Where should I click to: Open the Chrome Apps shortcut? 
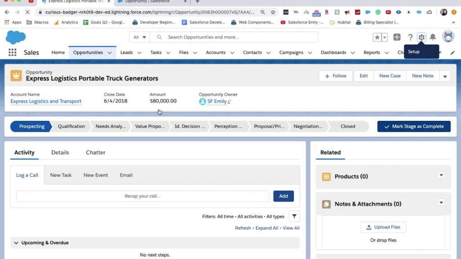click(13, 22)
